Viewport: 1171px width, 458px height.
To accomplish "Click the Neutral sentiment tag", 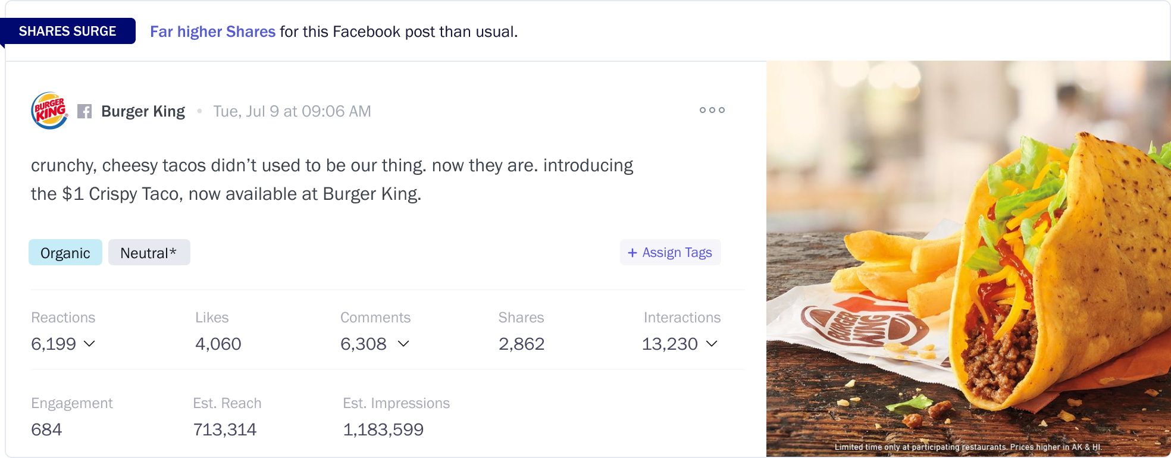I will pyautogui.click(x=149, y=253).
